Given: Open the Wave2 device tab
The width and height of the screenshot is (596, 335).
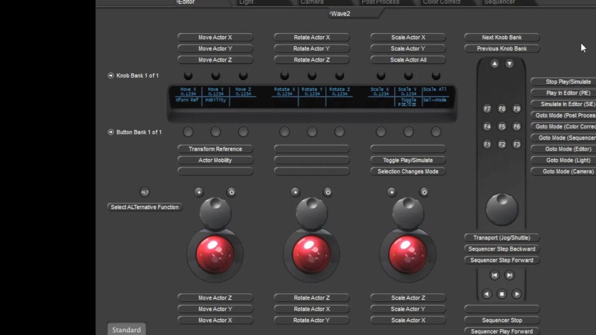Looking at the screenshot, I should (x=340, y=13).
